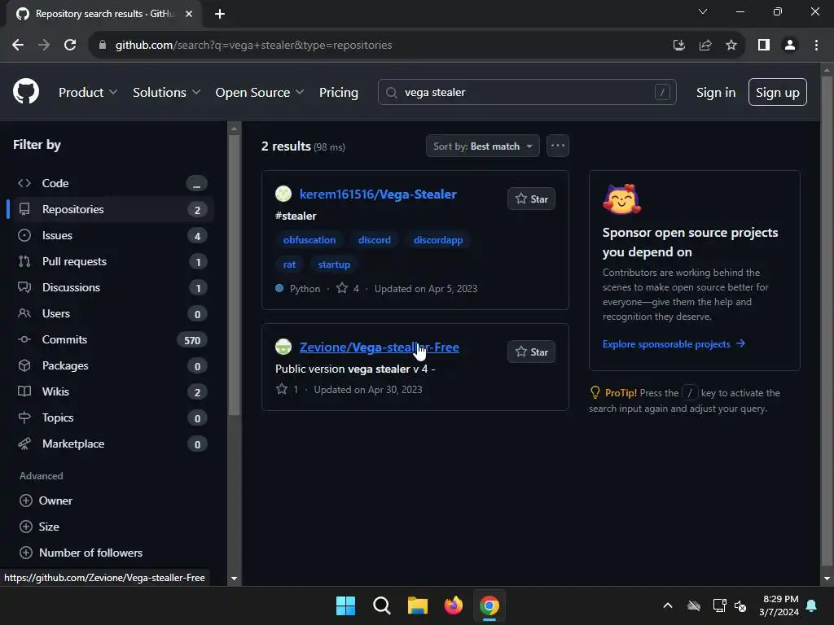Click the filter sidebar scrollbar
Viewport: 834px width, 625px height.
click(234, 275)
